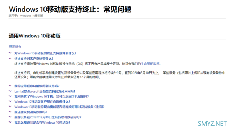Image resolution: width=231 pixels, height=130 pixels.
Task: Click the heading 通用Windows 10移动版
Action: point(35,36)
